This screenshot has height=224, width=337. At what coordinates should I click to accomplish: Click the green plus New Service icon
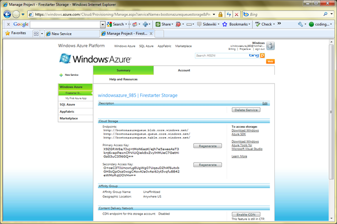tap(61, 75)
